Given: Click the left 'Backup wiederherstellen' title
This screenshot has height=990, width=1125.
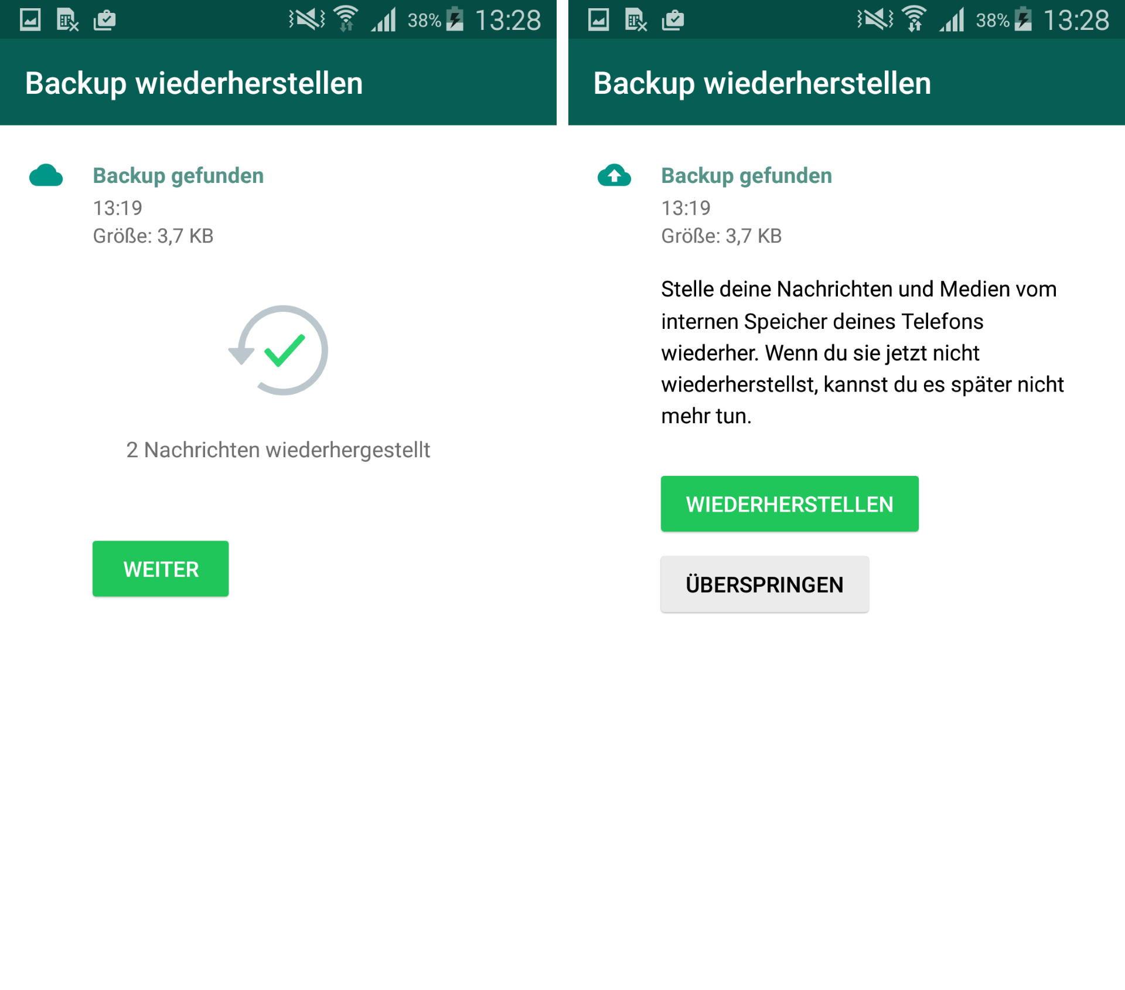Looking at the screenshot, I should point(194,83).
